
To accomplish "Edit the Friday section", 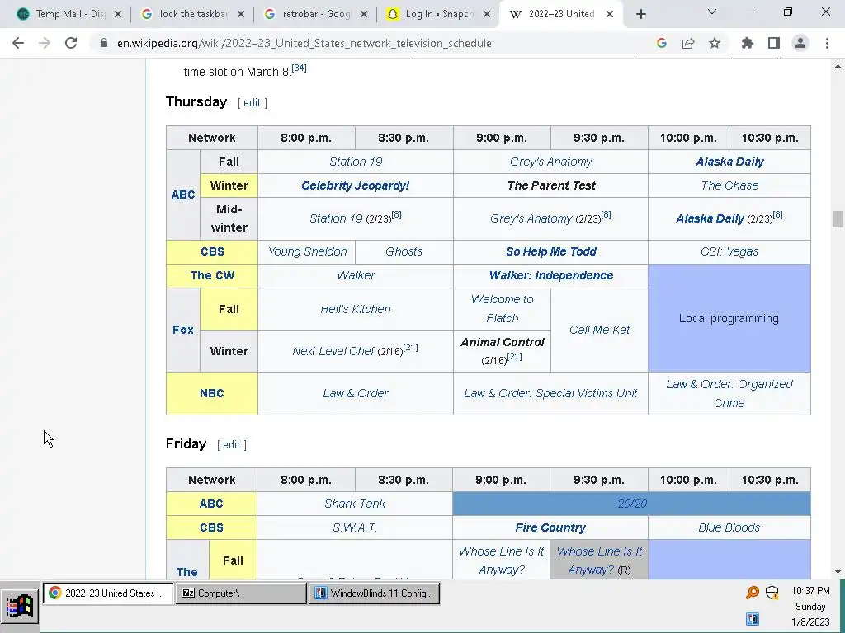I will click(x=231, y=444).
